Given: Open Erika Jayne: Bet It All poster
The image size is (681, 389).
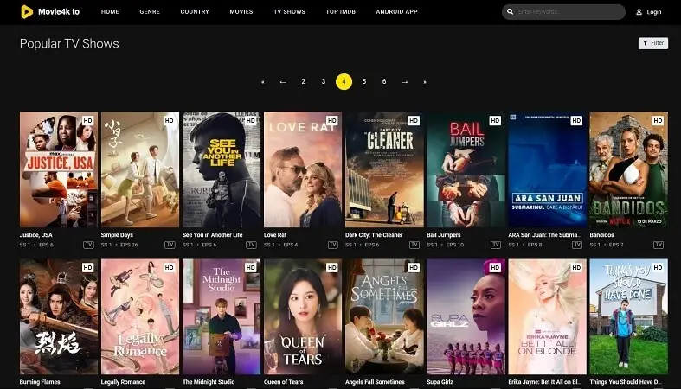Looking at the screenshot, I should click(x=547, y=316).
